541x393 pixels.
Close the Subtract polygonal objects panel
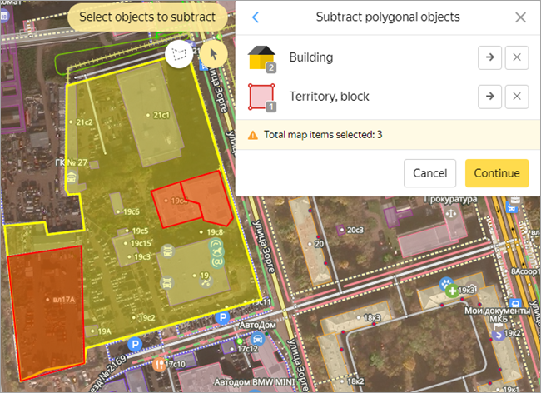[520, 17]
